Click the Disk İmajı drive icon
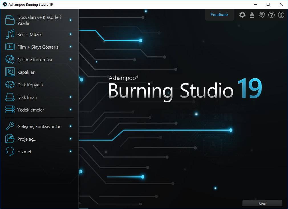Viewport: 288px width, 209px height. [x=10, y=97]
